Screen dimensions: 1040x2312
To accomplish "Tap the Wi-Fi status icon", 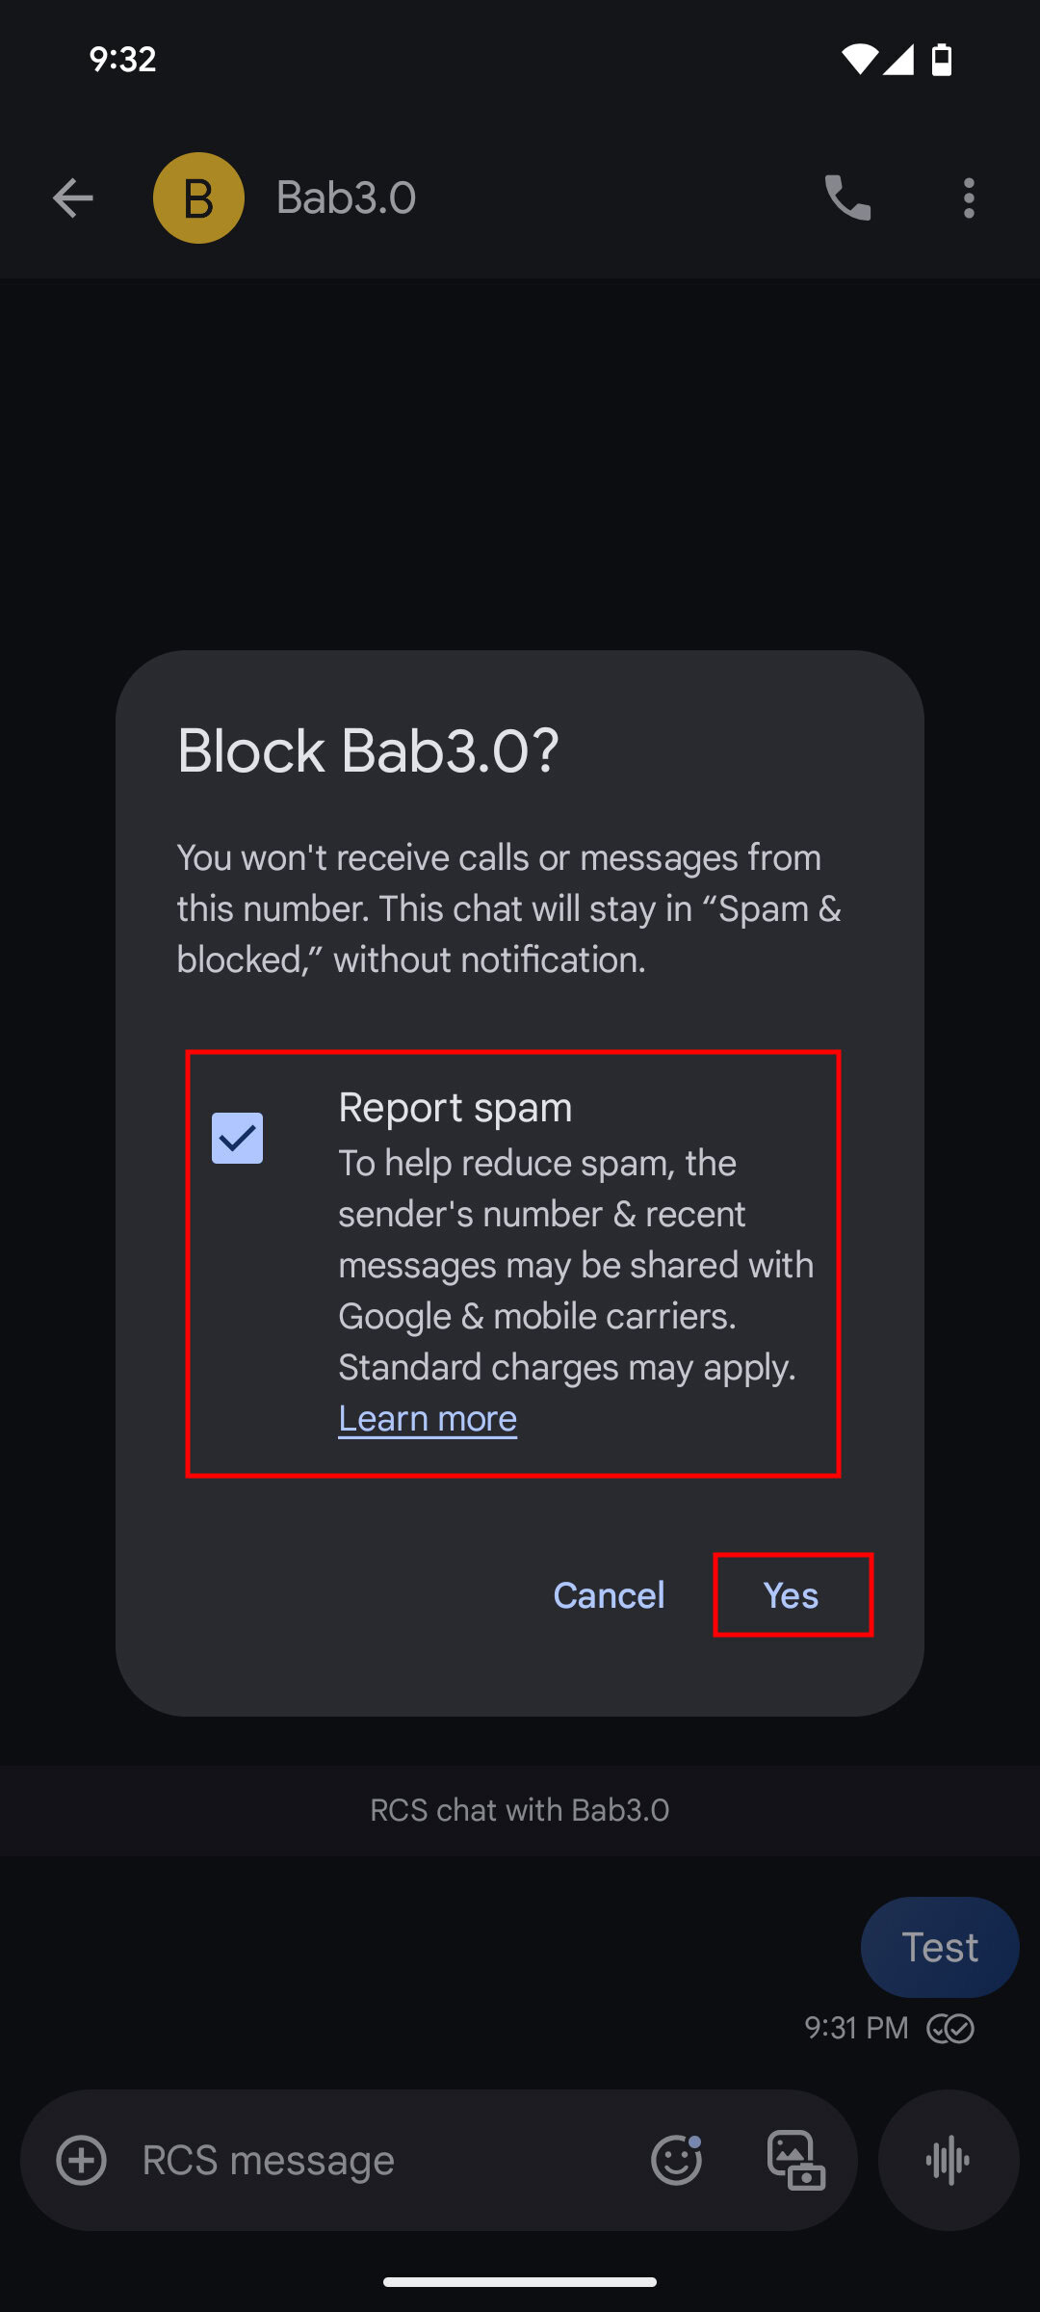I will pos(858,60).
